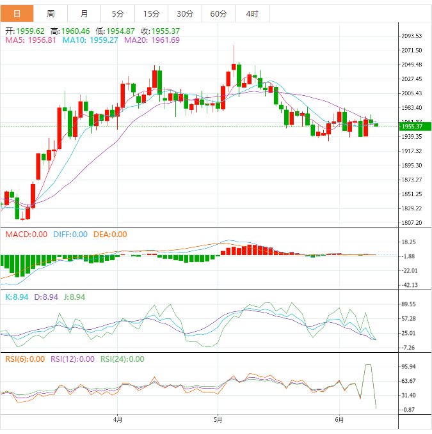Switch to the 5分 chart tab
The height and width of the screenshot is (434, 432).
tap(118, 13)
